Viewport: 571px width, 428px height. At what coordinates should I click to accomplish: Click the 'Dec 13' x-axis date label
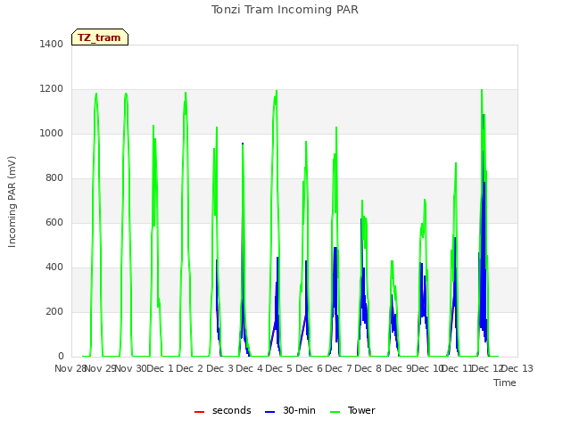[517, 368]
